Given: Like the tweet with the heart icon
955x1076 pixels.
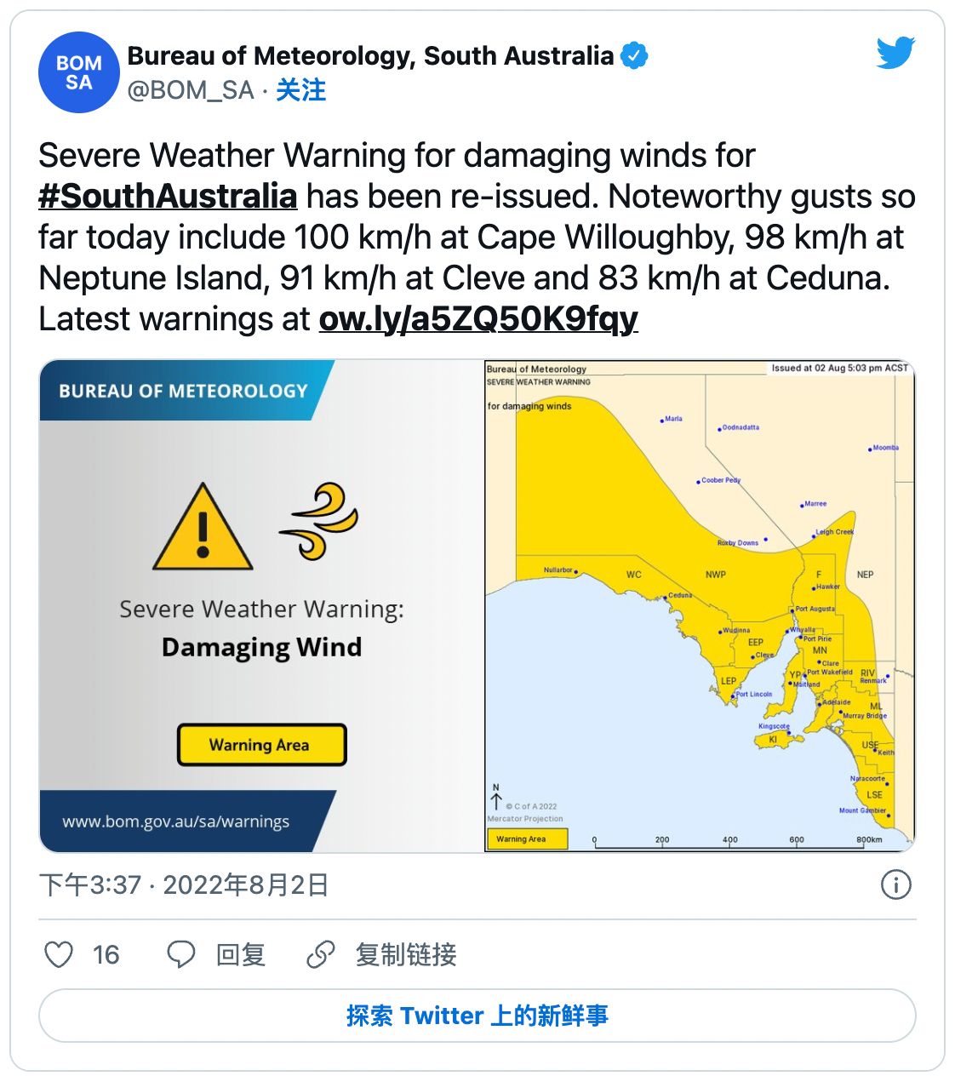Looking at the screenshot, I should (59, 954).
